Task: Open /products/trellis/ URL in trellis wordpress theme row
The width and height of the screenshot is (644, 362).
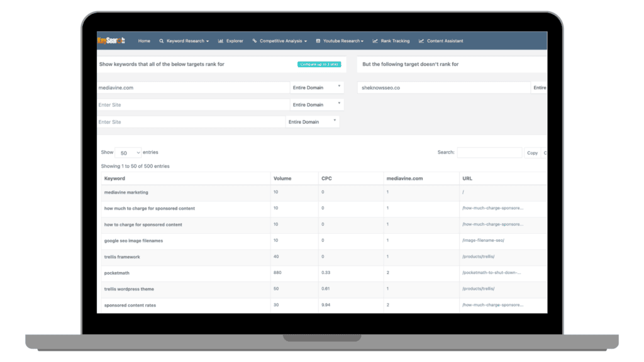Action: pyautogui.click(x=478, y=288)
